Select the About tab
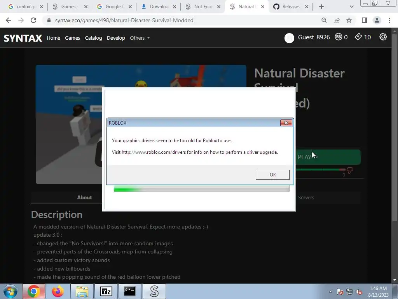The width and height of the screenshot is (398, 299). (84, 197)
